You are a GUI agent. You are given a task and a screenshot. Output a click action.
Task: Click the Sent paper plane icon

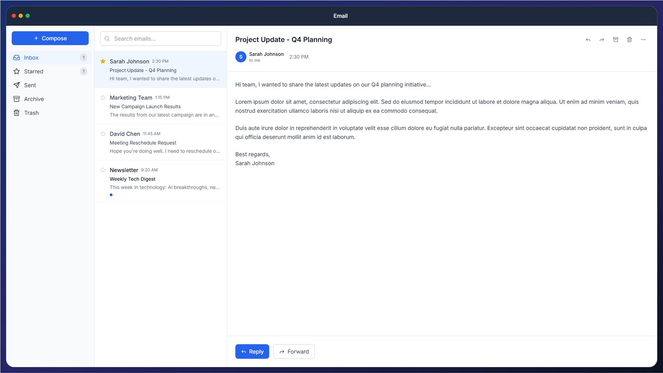pos(17,85)
